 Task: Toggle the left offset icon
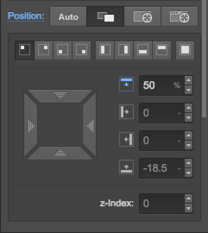[x=126, y=112]
